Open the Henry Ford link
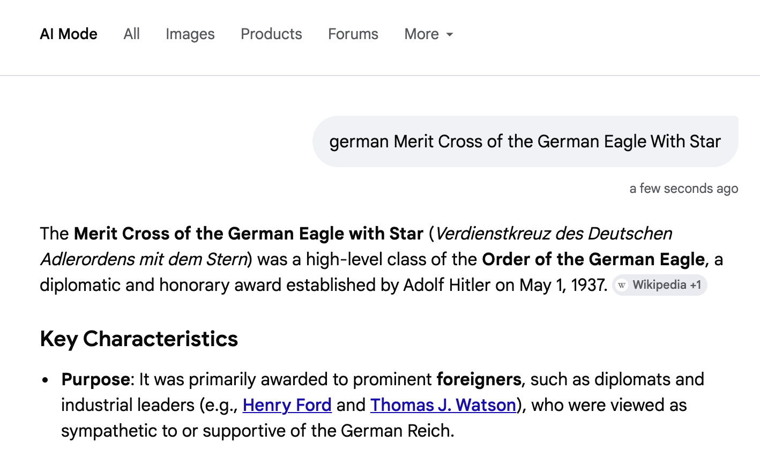760x449 pixels. coord(287,405)
